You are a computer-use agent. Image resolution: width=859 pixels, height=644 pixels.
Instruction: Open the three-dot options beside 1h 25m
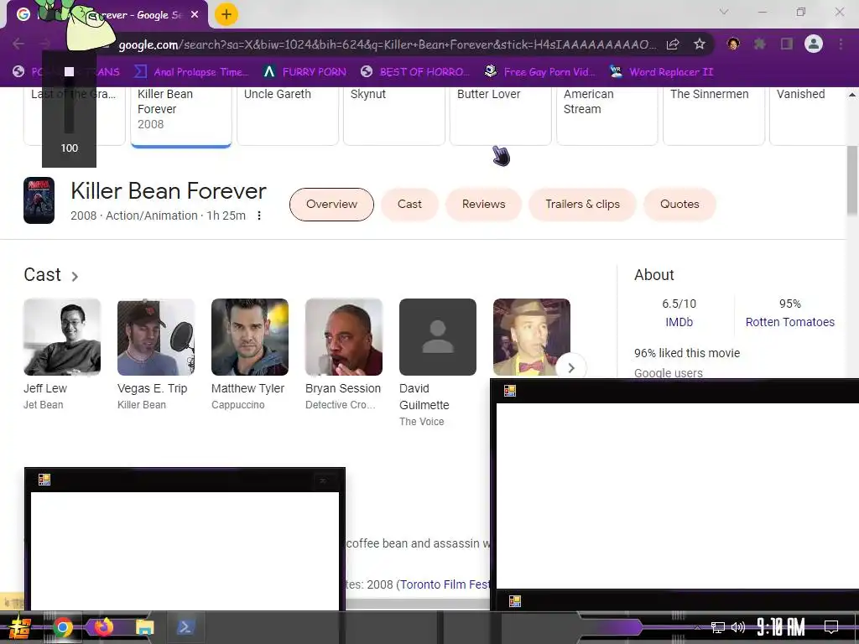click(259, 216)
